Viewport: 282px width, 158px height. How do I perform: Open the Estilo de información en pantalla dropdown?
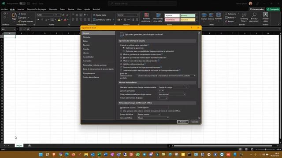[x=166, y=76]
